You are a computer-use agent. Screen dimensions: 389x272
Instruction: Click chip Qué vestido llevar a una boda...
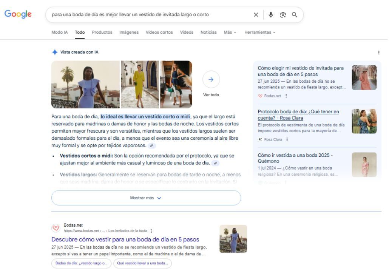[142, 263]
